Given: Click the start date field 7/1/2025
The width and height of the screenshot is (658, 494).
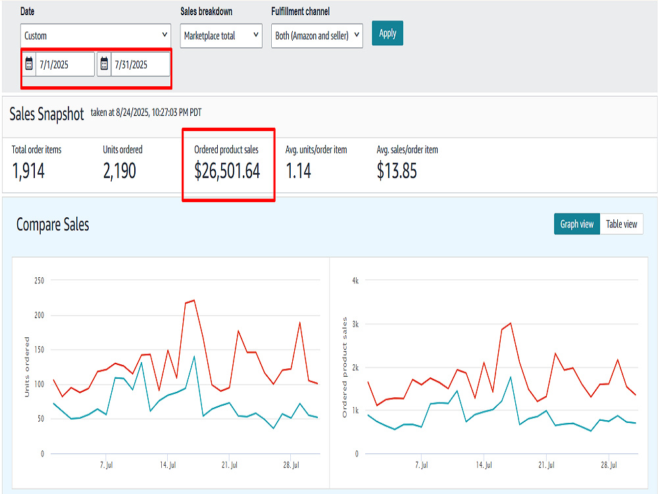Looking at the screenshot, I should (x=65, y=65).
